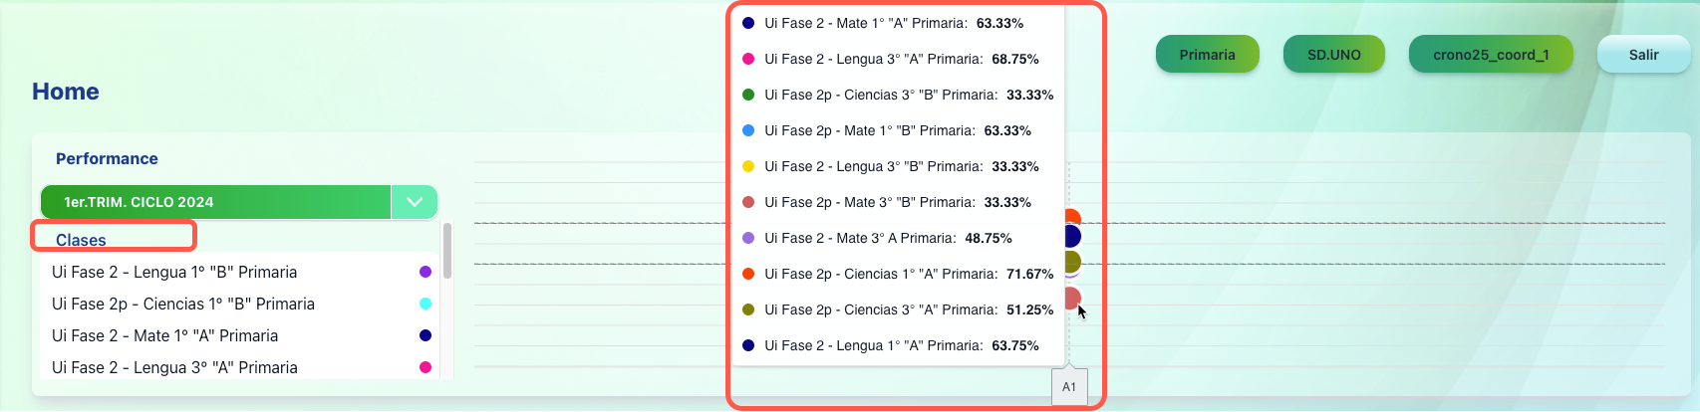The image size is (1700, 412).
Task: Select class Ui Fase 2 - Lengua 1° "B" Primaria
Action: (x=174, y=272)
